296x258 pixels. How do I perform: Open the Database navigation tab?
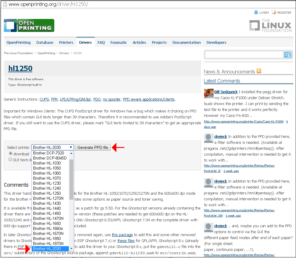tap(45, 43)
